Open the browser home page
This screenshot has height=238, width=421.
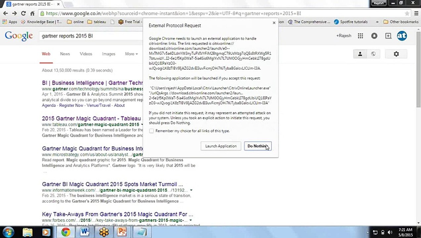point(32,14)
